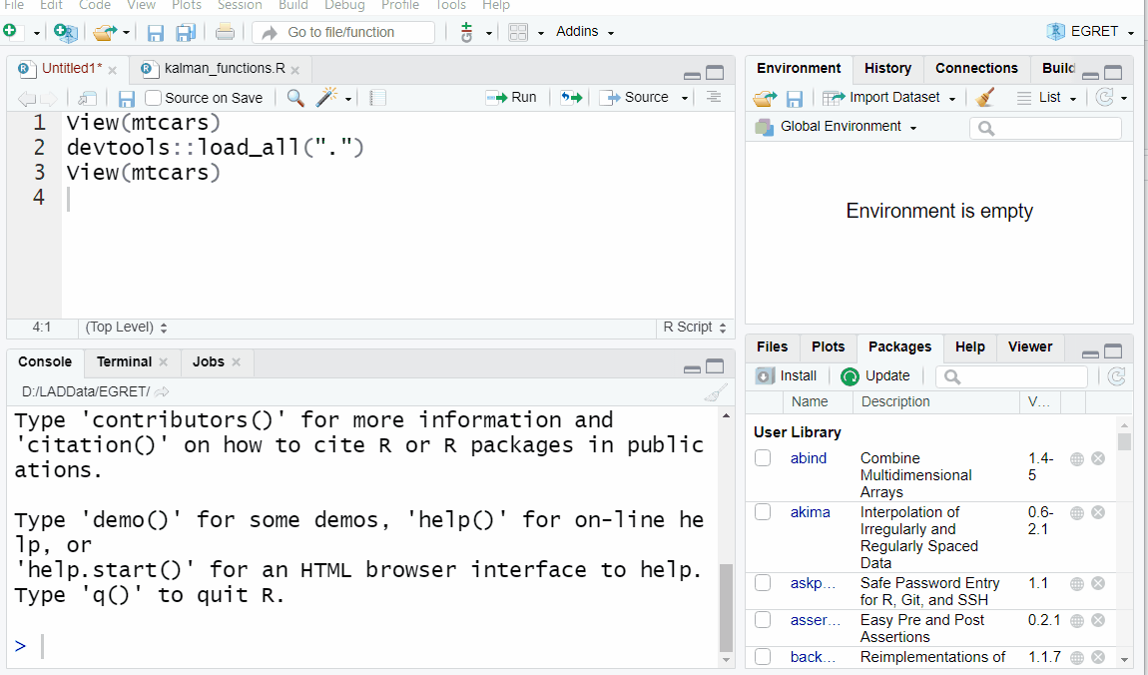Screen dimensions: 1148x675
Task: Switch to the Jobs tab
Action: pyautogui.click(x=208, y=361)
